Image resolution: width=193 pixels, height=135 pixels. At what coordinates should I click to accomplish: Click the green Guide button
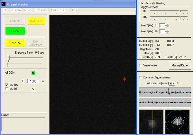(15, 31)
